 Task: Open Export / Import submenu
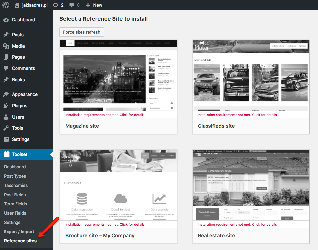(x=19, y=232)
